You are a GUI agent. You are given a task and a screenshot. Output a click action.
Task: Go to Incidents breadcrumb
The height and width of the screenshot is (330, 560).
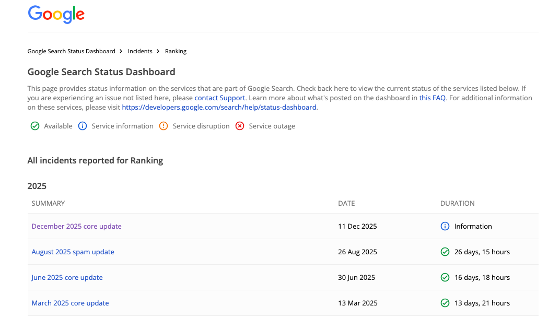coord(140,51)
